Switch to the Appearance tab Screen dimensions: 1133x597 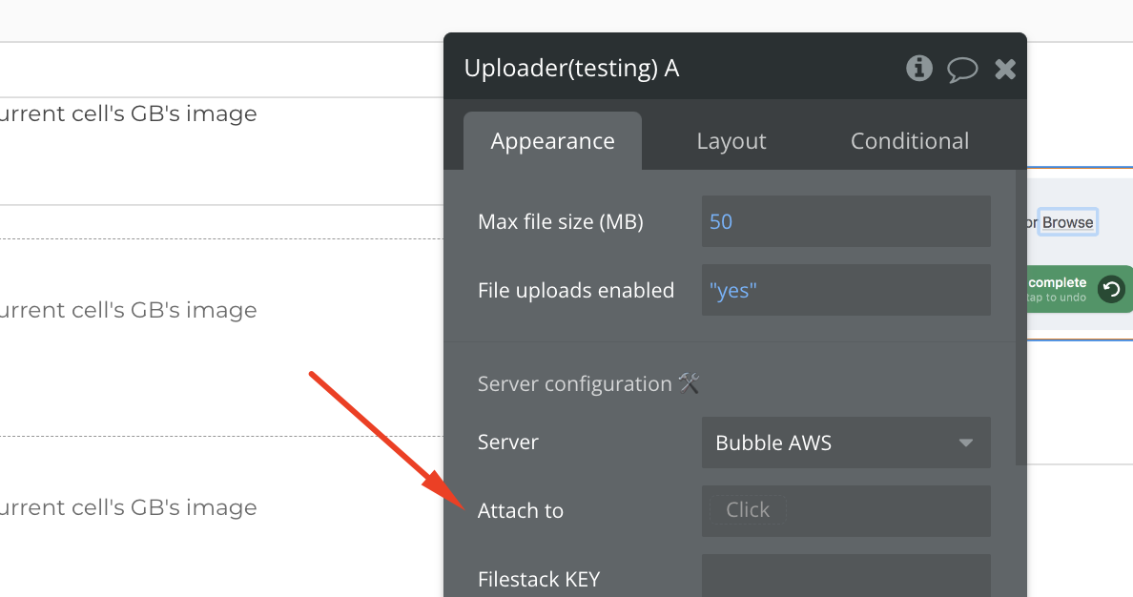coord(553,141)
